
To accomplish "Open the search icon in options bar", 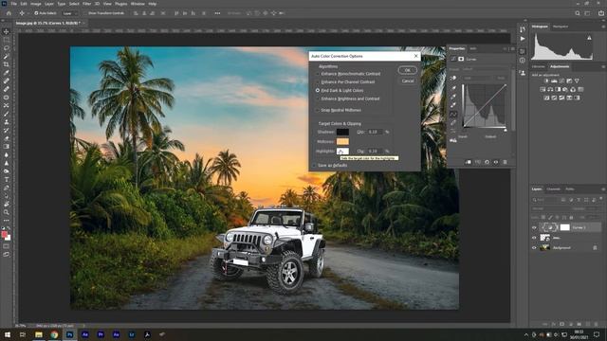I will point(578,13).
